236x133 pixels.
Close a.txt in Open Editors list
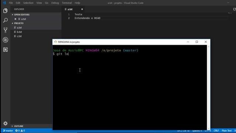point(15,19)
